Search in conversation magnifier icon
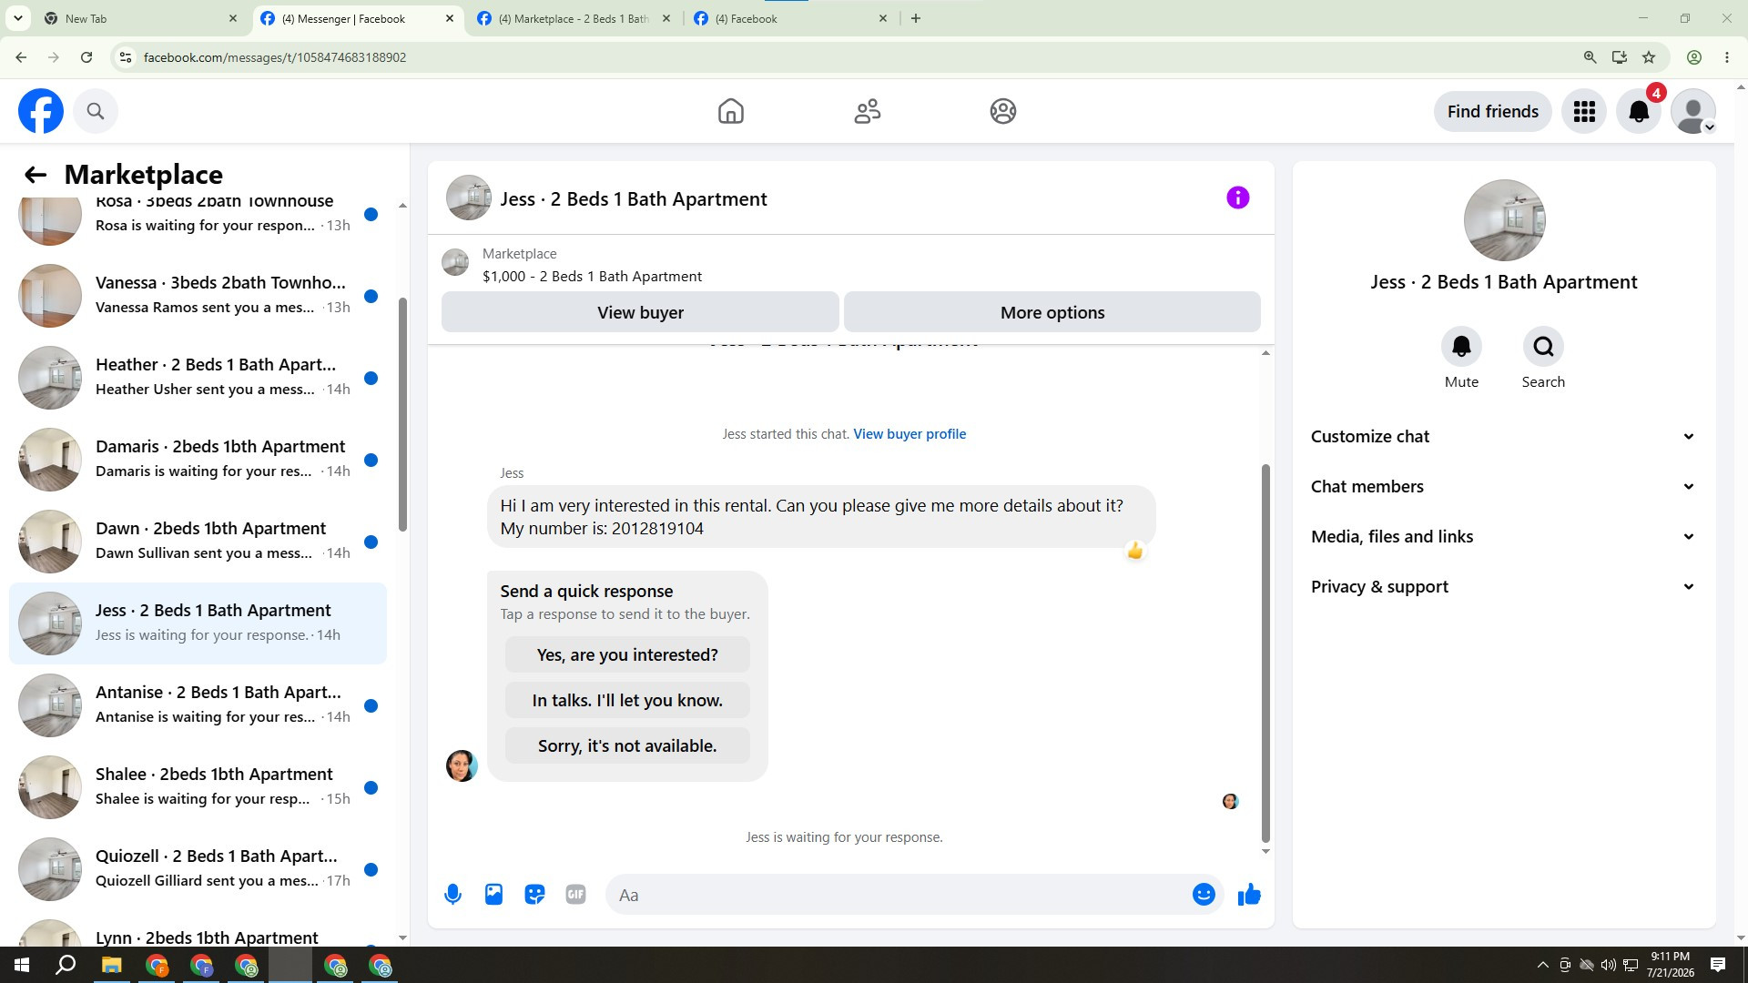 1543,347
